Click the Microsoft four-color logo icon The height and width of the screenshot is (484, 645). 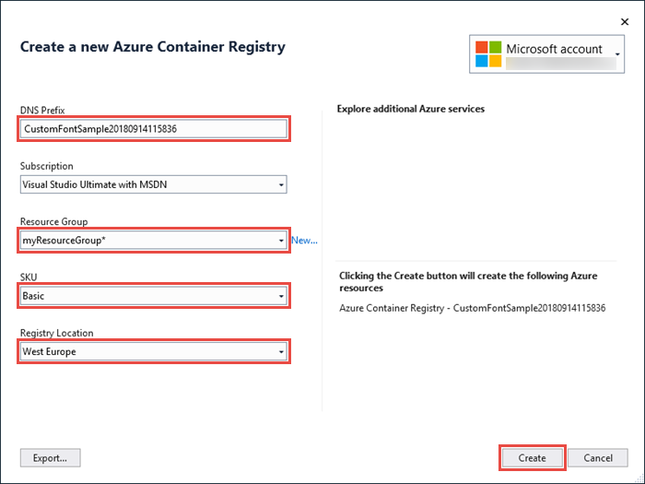point(488,53)
